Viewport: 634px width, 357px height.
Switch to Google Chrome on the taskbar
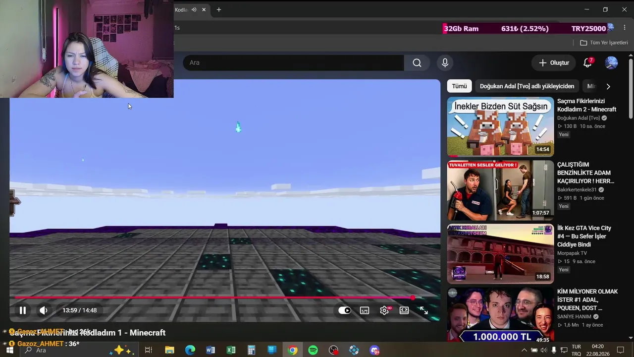click(293, 350)
